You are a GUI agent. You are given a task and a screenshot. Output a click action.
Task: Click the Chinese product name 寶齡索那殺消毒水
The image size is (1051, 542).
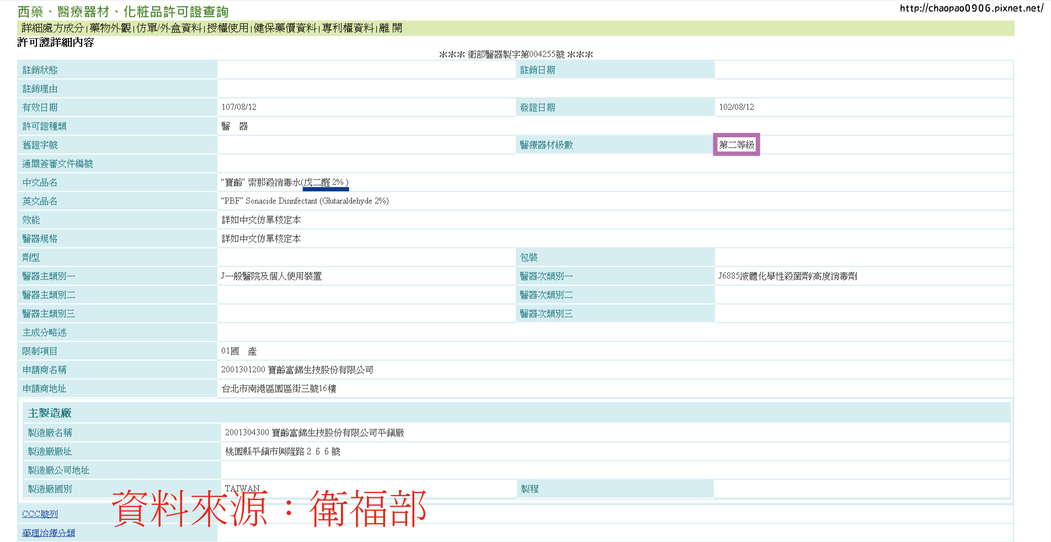pyautogui.click(x=285, y=183)
